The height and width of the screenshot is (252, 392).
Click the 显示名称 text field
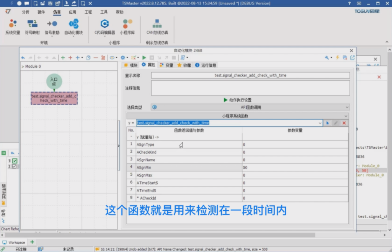(x=250, y=75)
